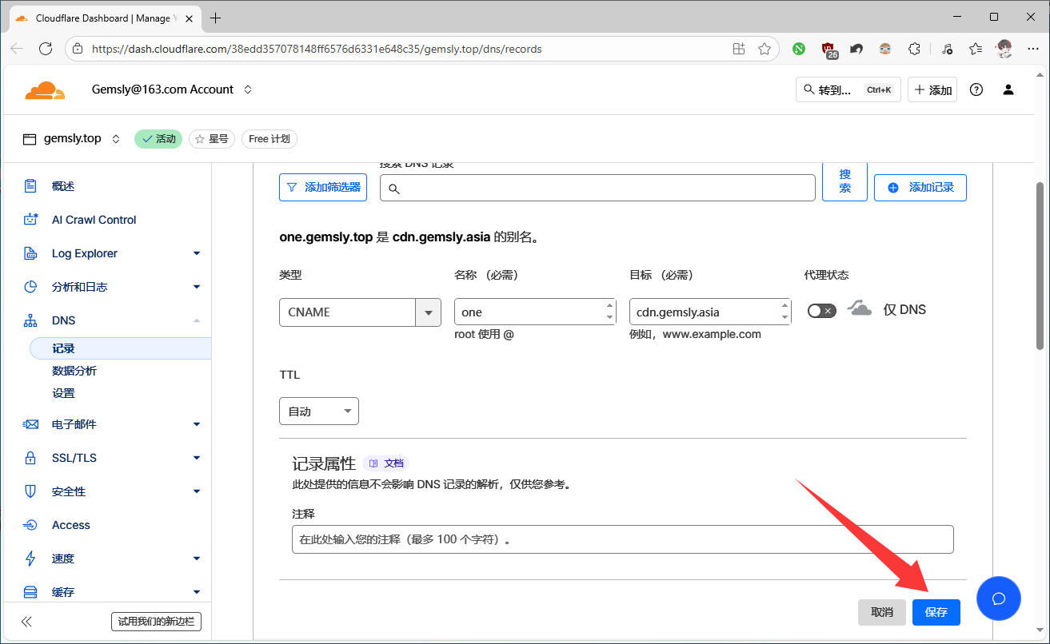Screen dimensions: 1050x644
Task: Click the browser refresh icon
Action: [46, 49]
